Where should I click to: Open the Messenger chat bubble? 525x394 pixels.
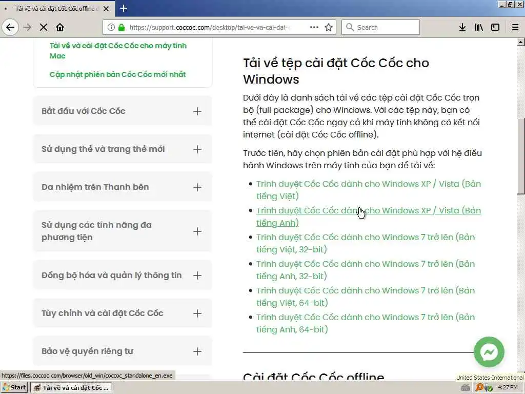(x=489, y=352)
